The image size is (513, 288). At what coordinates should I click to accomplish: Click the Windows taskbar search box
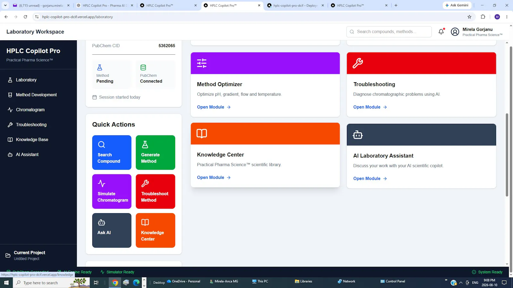coord(51,283)
